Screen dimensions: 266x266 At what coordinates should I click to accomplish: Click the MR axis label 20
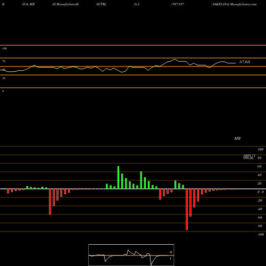pyautogui.click(x=260, y=184)
